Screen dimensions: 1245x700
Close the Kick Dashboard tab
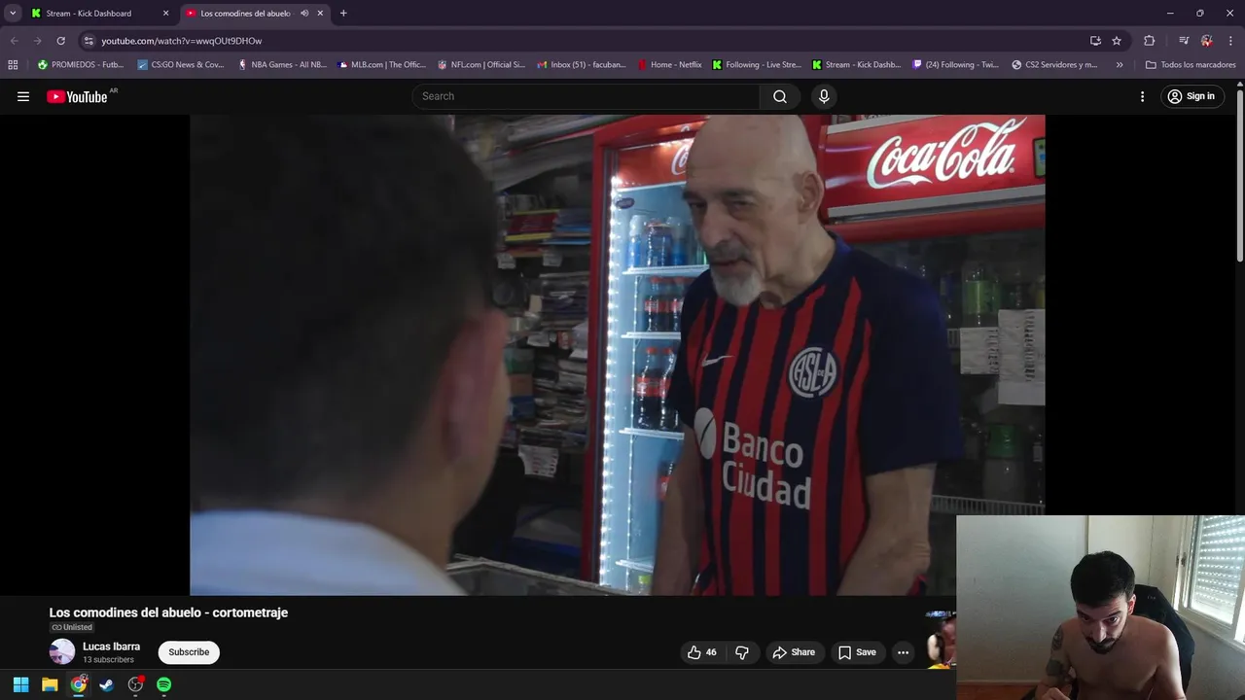coord(165,14)
